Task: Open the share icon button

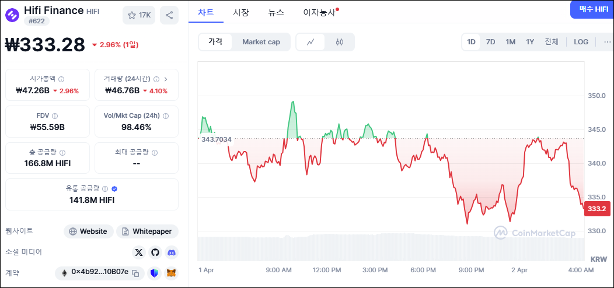Action: click(169, 15)
